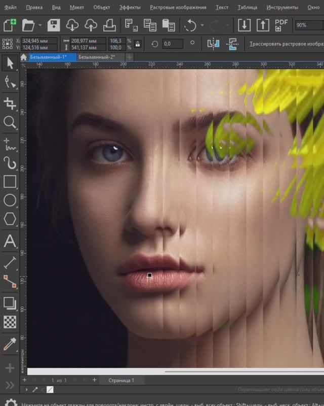The image size is (324, 406).
Task: Click the no-fill color swatch
Action: [x=50, y=389]
